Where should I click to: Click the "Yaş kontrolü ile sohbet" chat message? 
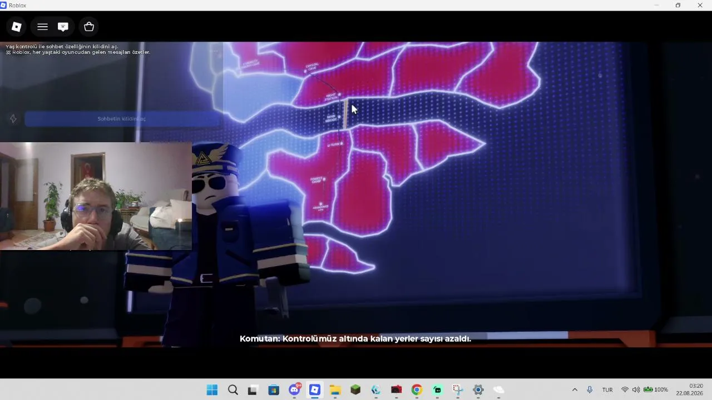pyautogui.click(x=62, y=47)
